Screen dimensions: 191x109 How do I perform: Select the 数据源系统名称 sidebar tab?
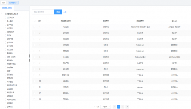click(x=7, y=8)
